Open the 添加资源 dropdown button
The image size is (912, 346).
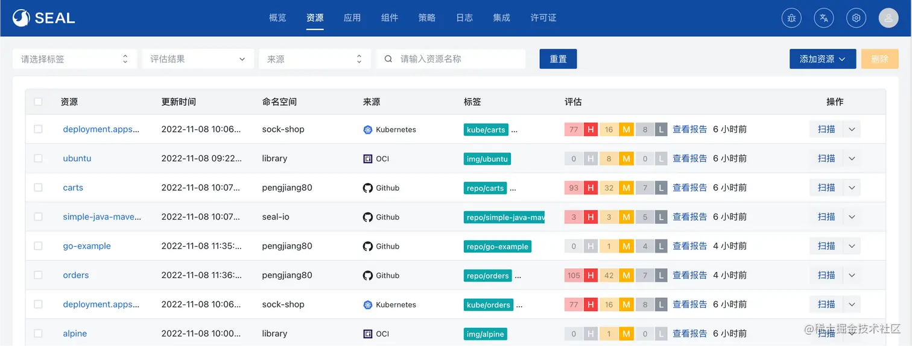[x=823, y=59]
